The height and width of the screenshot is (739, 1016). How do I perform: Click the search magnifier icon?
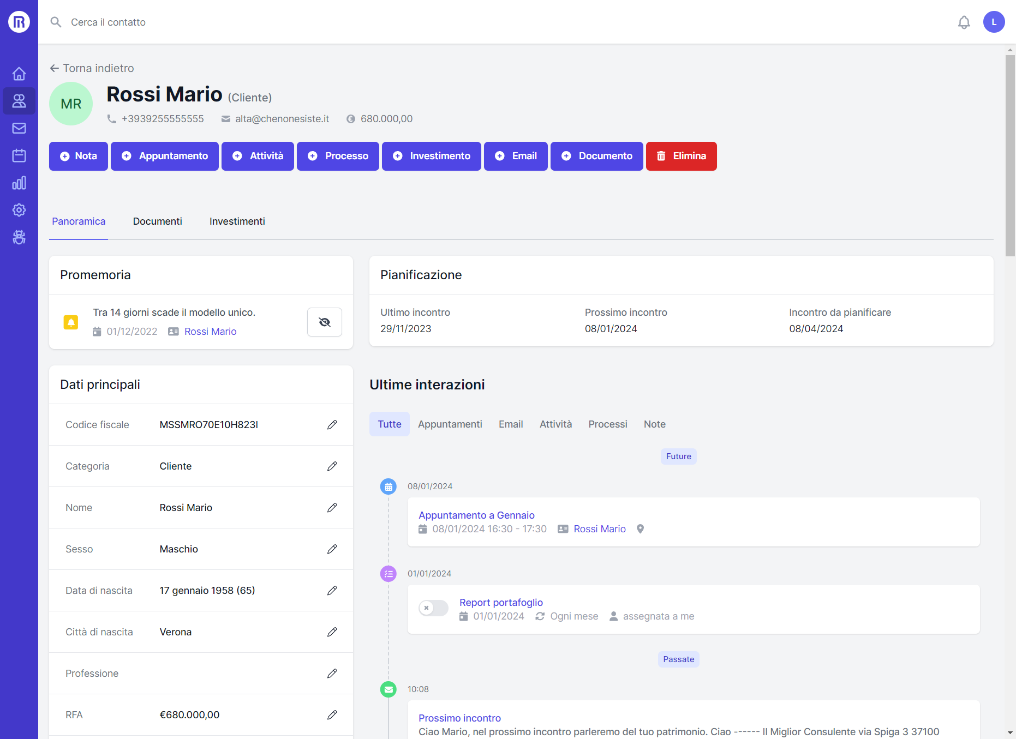point(56,22)
